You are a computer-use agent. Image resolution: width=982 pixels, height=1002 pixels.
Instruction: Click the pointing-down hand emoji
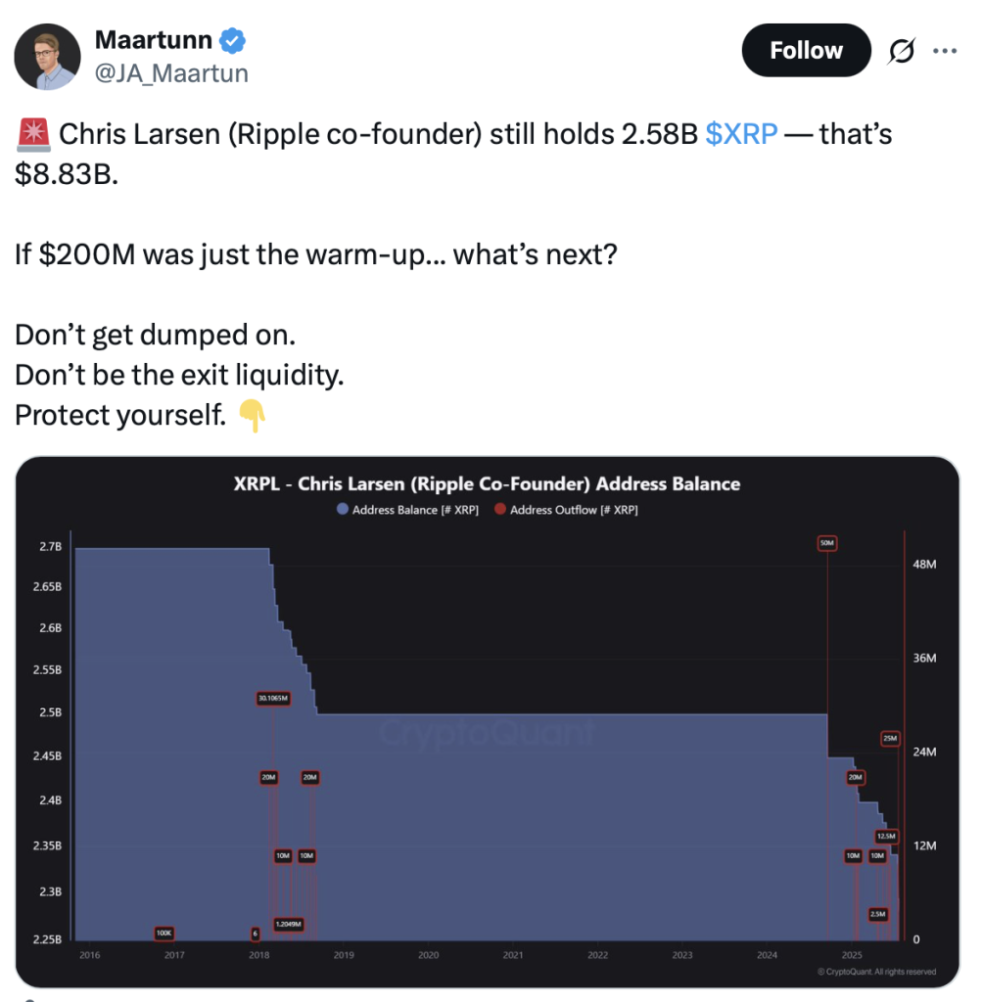(x=252, y=416)
